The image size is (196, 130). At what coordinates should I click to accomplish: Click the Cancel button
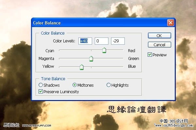[x=159, y=45]
